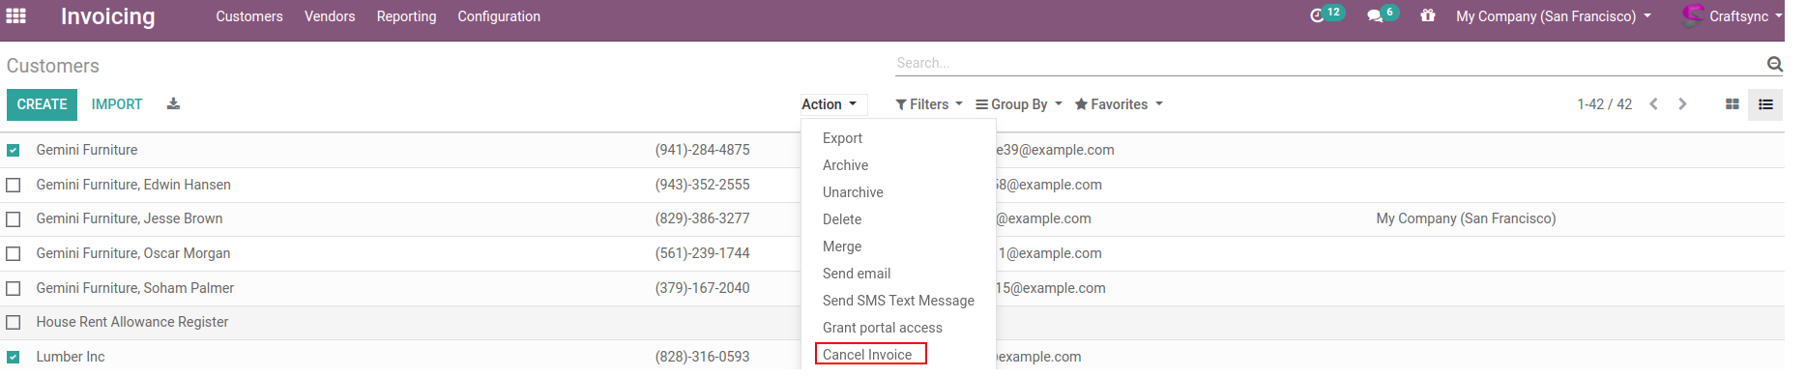The height and width of the screenshot is (377, 1806).
Task: Expand the Group By dropdown
Action: pos(1019,104)
